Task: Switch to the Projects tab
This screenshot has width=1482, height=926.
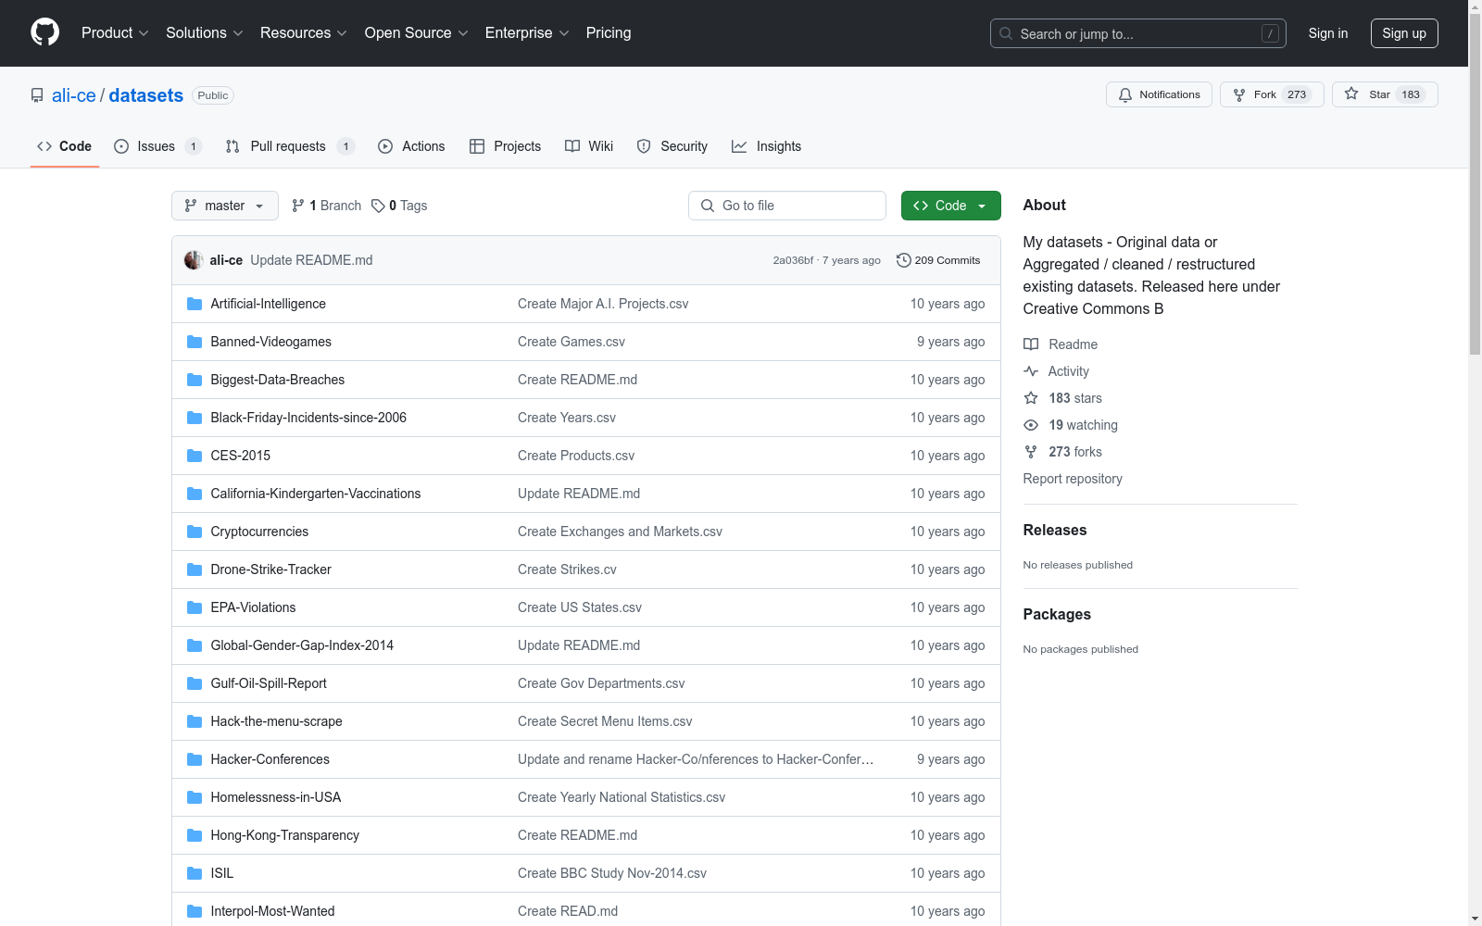Action: pos(505,146)
